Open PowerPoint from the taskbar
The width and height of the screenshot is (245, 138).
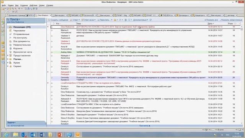(60, 135)
